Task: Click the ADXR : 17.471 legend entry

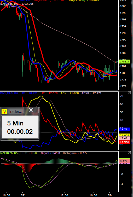Action: pos(91,93)
